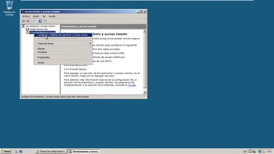Click the Forward arrow toolbar icon
This screenshot has height=154, width=274.
(28, 21)
